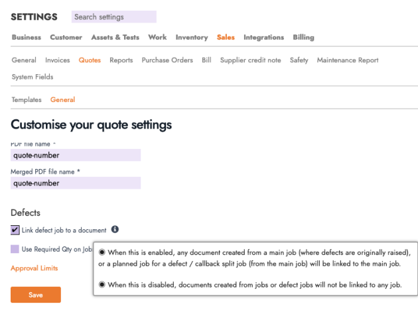This screenshot has height=314, width=418.
Task: Open the Work settings tab
Action: 157,37
